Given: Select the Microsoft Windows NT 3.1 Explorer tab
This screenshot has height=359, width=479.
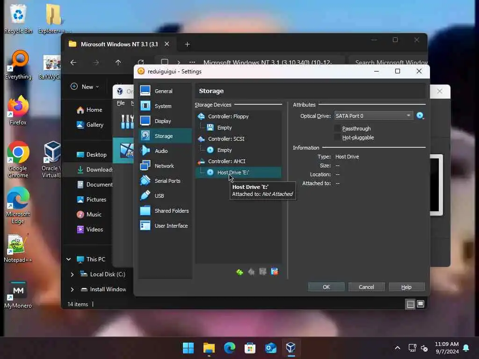Looking at the screenshot, I should (x=119, y=44).
